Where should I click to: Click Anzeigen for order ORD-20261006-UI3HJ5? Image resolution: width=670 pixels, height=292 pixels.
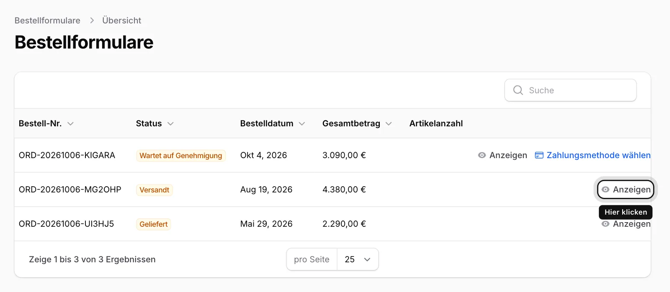click(626, 224)
